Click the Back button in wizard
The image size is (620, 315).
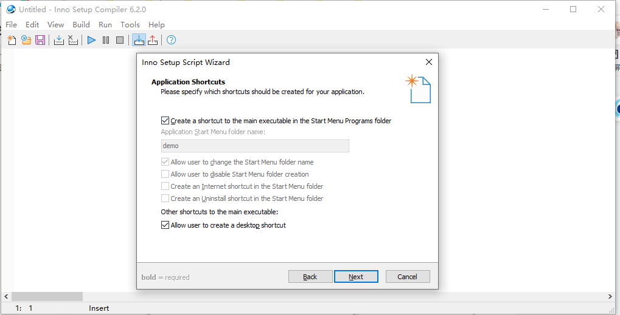pos(310,277)
